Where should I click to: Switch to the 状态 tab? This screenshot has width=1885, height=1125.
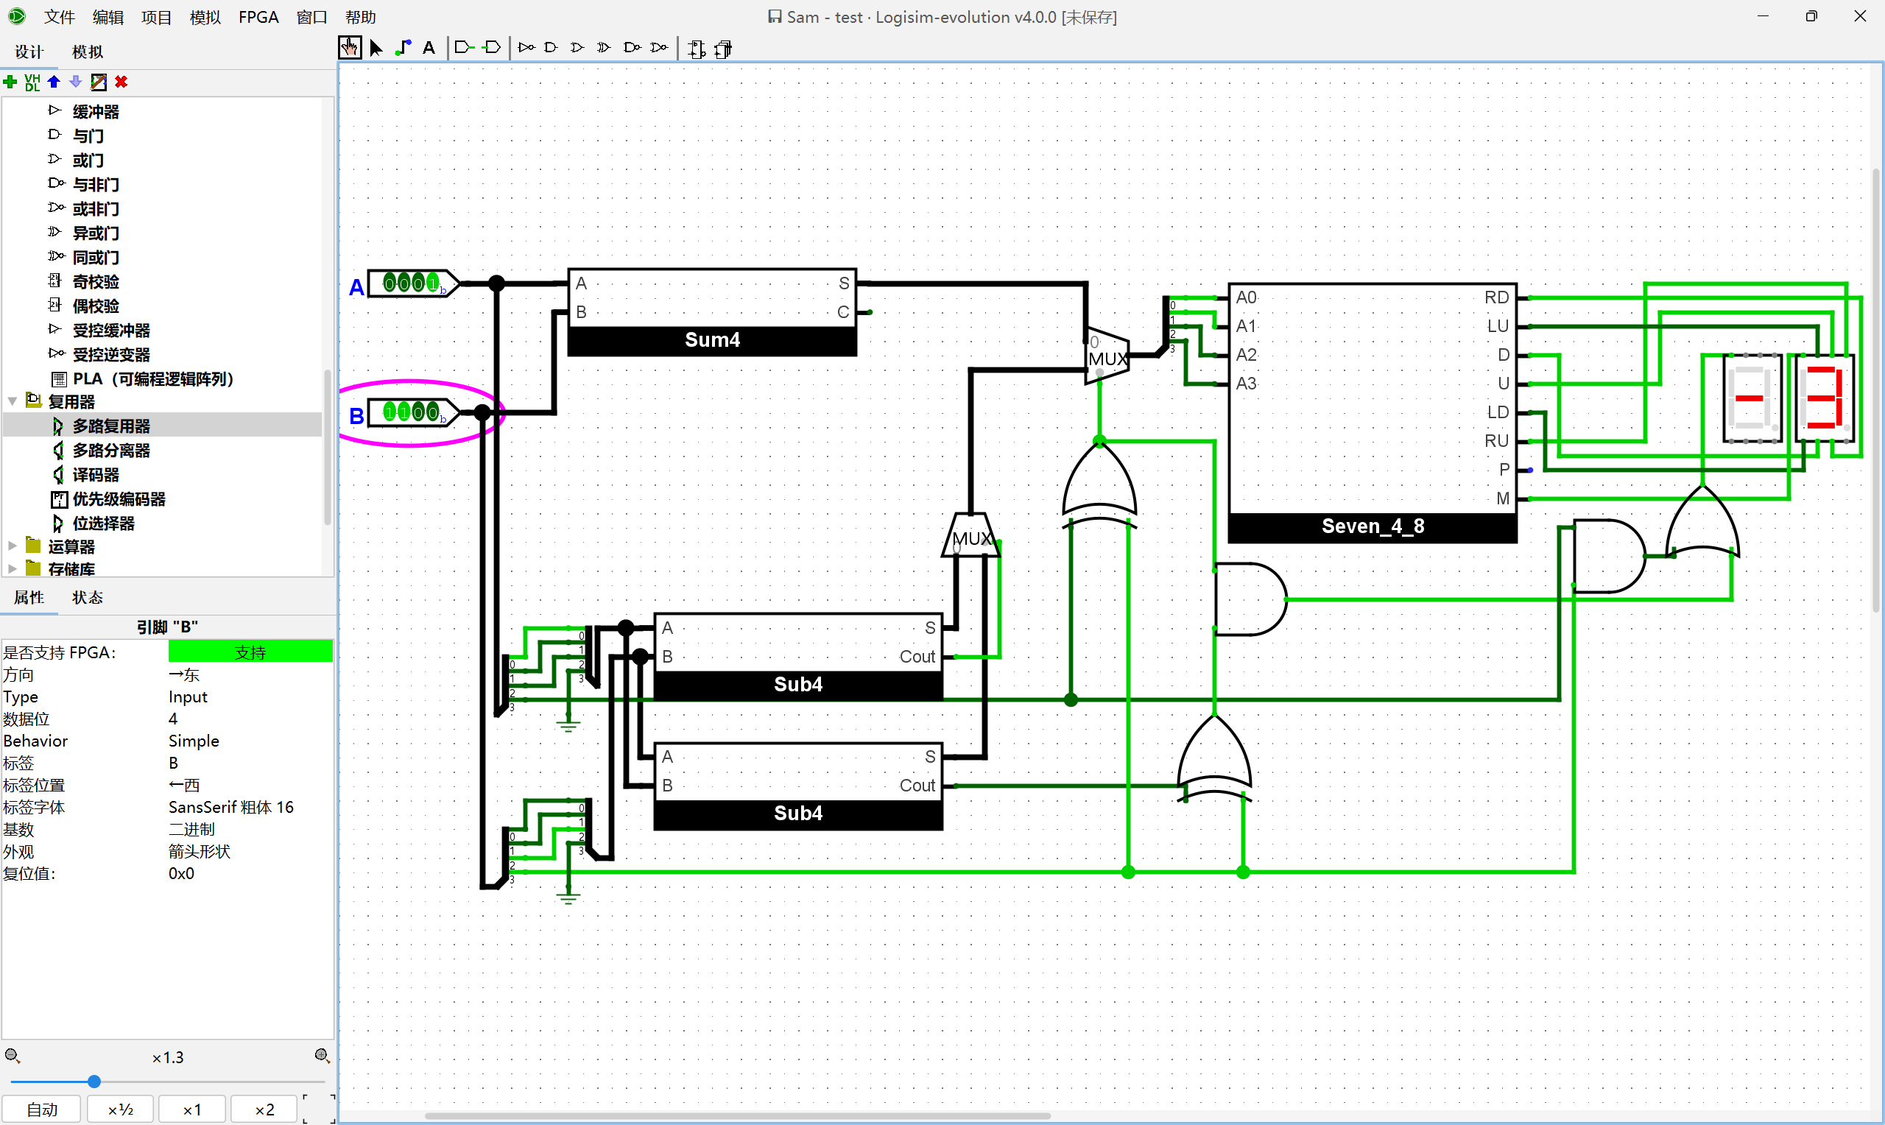(87, 597)
